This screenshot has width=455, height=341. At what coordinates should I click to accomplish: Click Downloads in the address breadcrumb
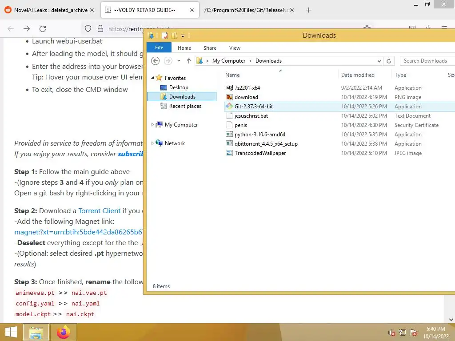click(268, 61)
